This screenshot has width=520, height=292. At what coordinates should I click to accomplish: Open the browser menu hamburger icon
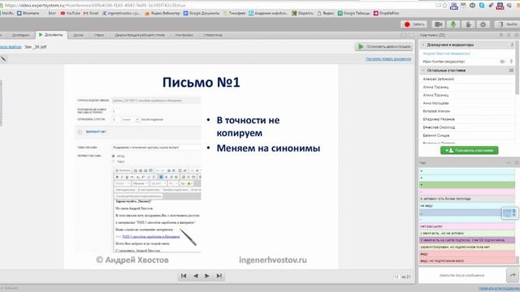point(518,6)
